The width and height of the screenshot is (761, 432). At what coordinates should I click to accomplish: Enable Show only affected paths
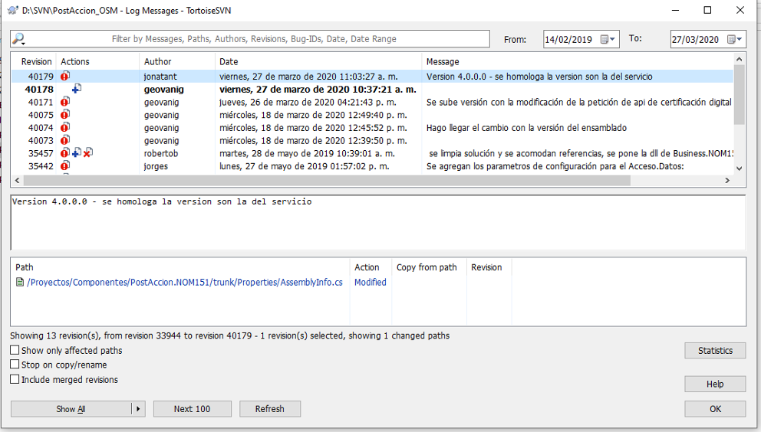pos(15,351)
